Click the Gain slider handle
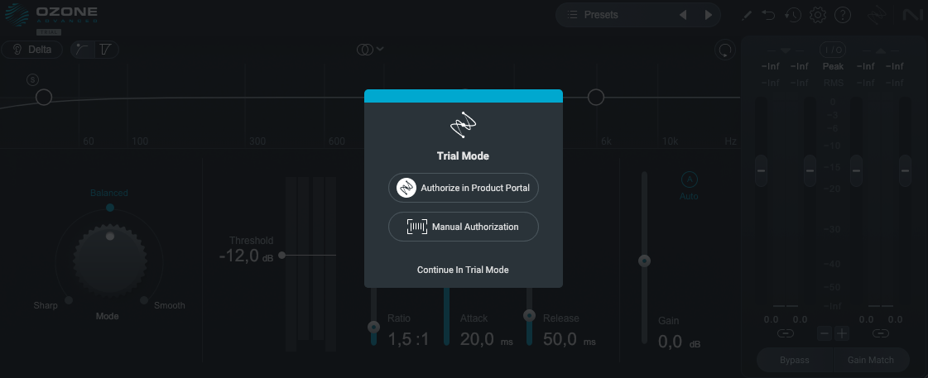Image resolution: width=928 pixels, height=378 pixels. (645, 261)
